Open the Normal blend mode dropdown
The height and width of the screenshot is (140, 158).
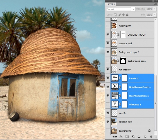[x=121, y=9]
